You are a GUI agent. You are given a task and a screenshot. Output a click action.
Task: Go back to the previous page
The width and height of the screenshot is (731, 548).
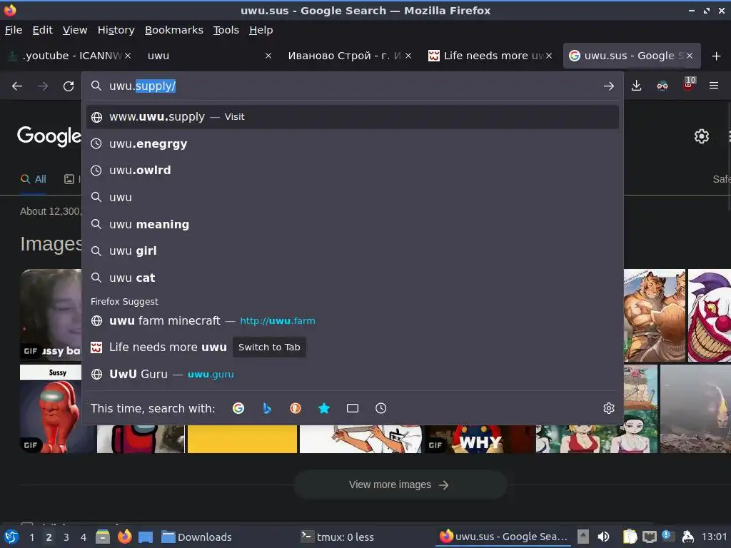[x=17, y=86]
